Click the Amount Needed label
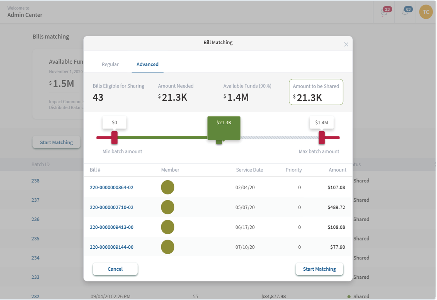This screenshot has width=437, height=300. pyautogui.click(x=176, y=86)
